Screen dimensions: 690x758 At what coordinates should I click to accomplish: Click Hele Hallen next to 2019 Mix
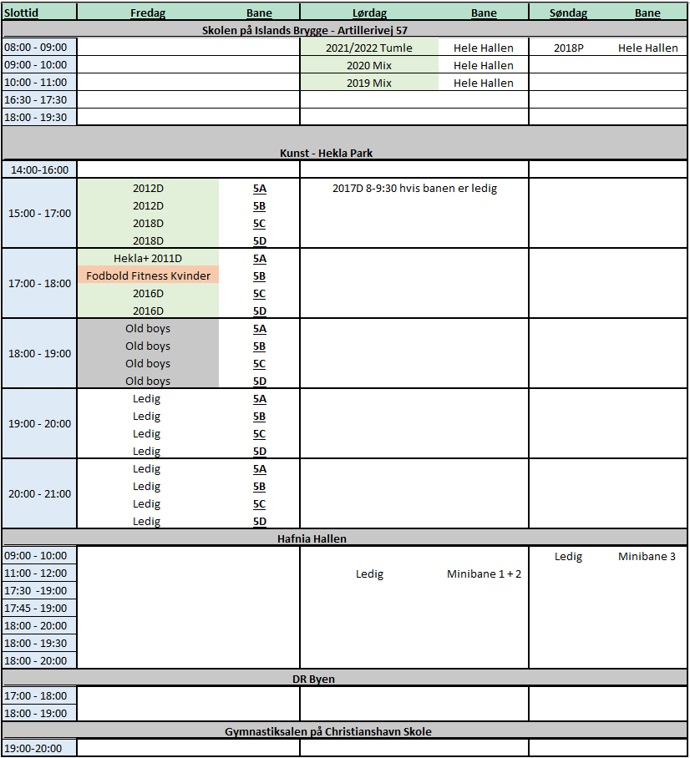click(x=484, y=83)
